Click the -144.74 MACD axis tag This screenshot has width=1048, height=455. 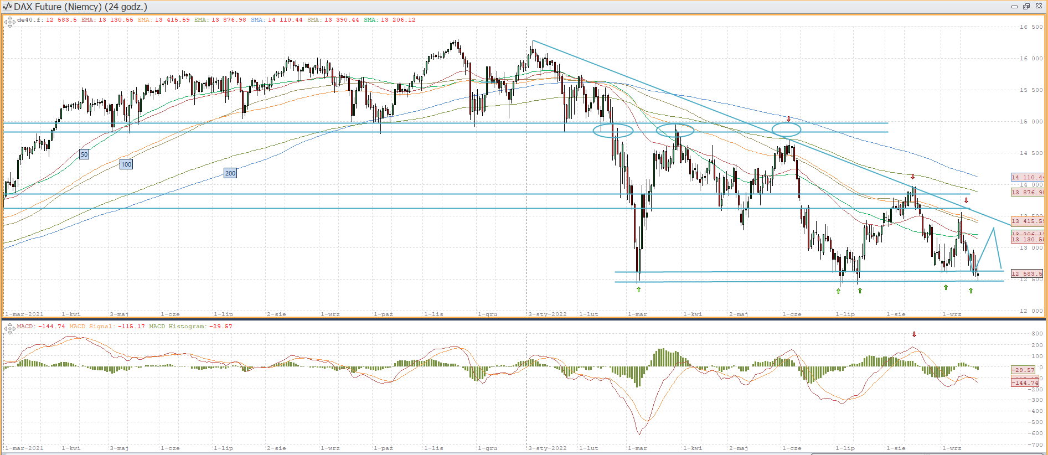click(1025, 382)
